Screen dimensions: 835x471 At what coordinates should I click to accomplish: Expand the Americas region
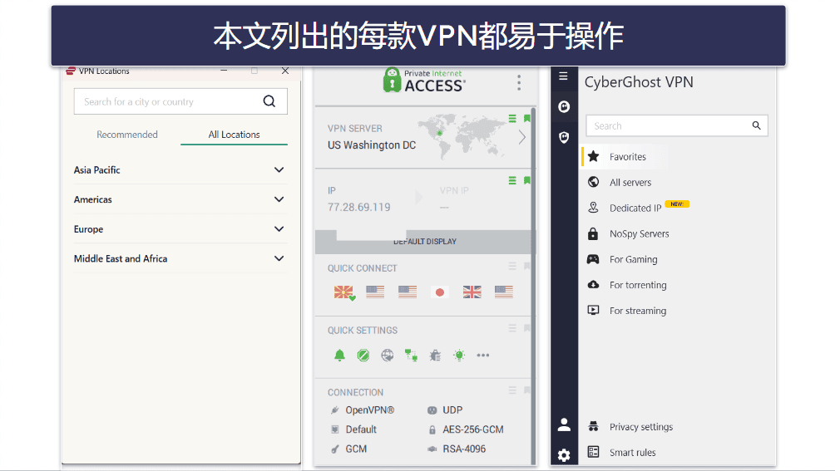point(180,199)
